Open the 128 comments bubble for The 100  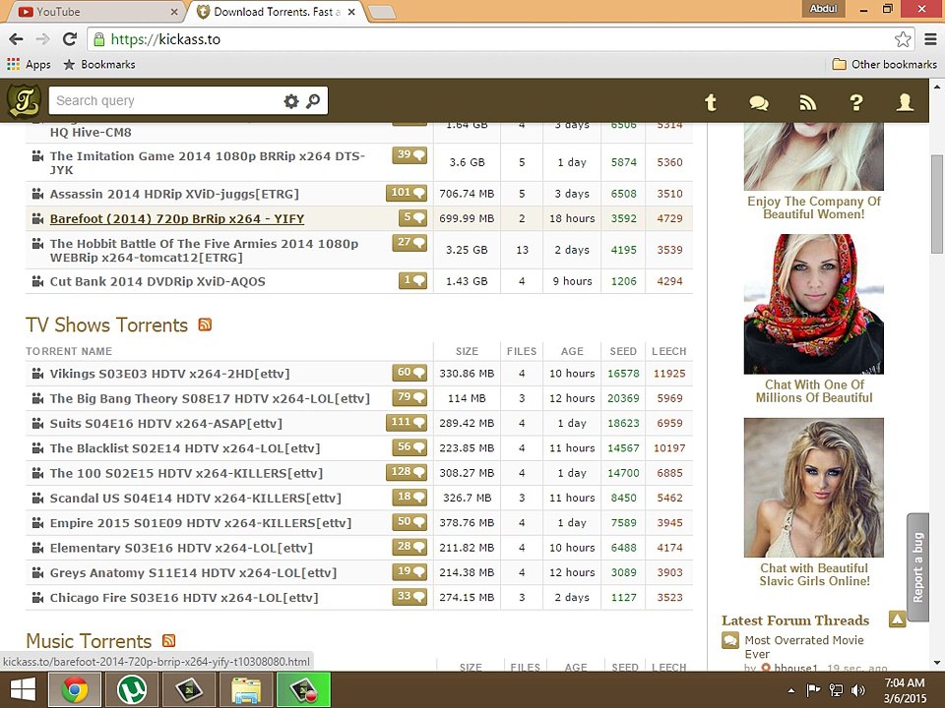pyautogui.click(x=407, y=472)
